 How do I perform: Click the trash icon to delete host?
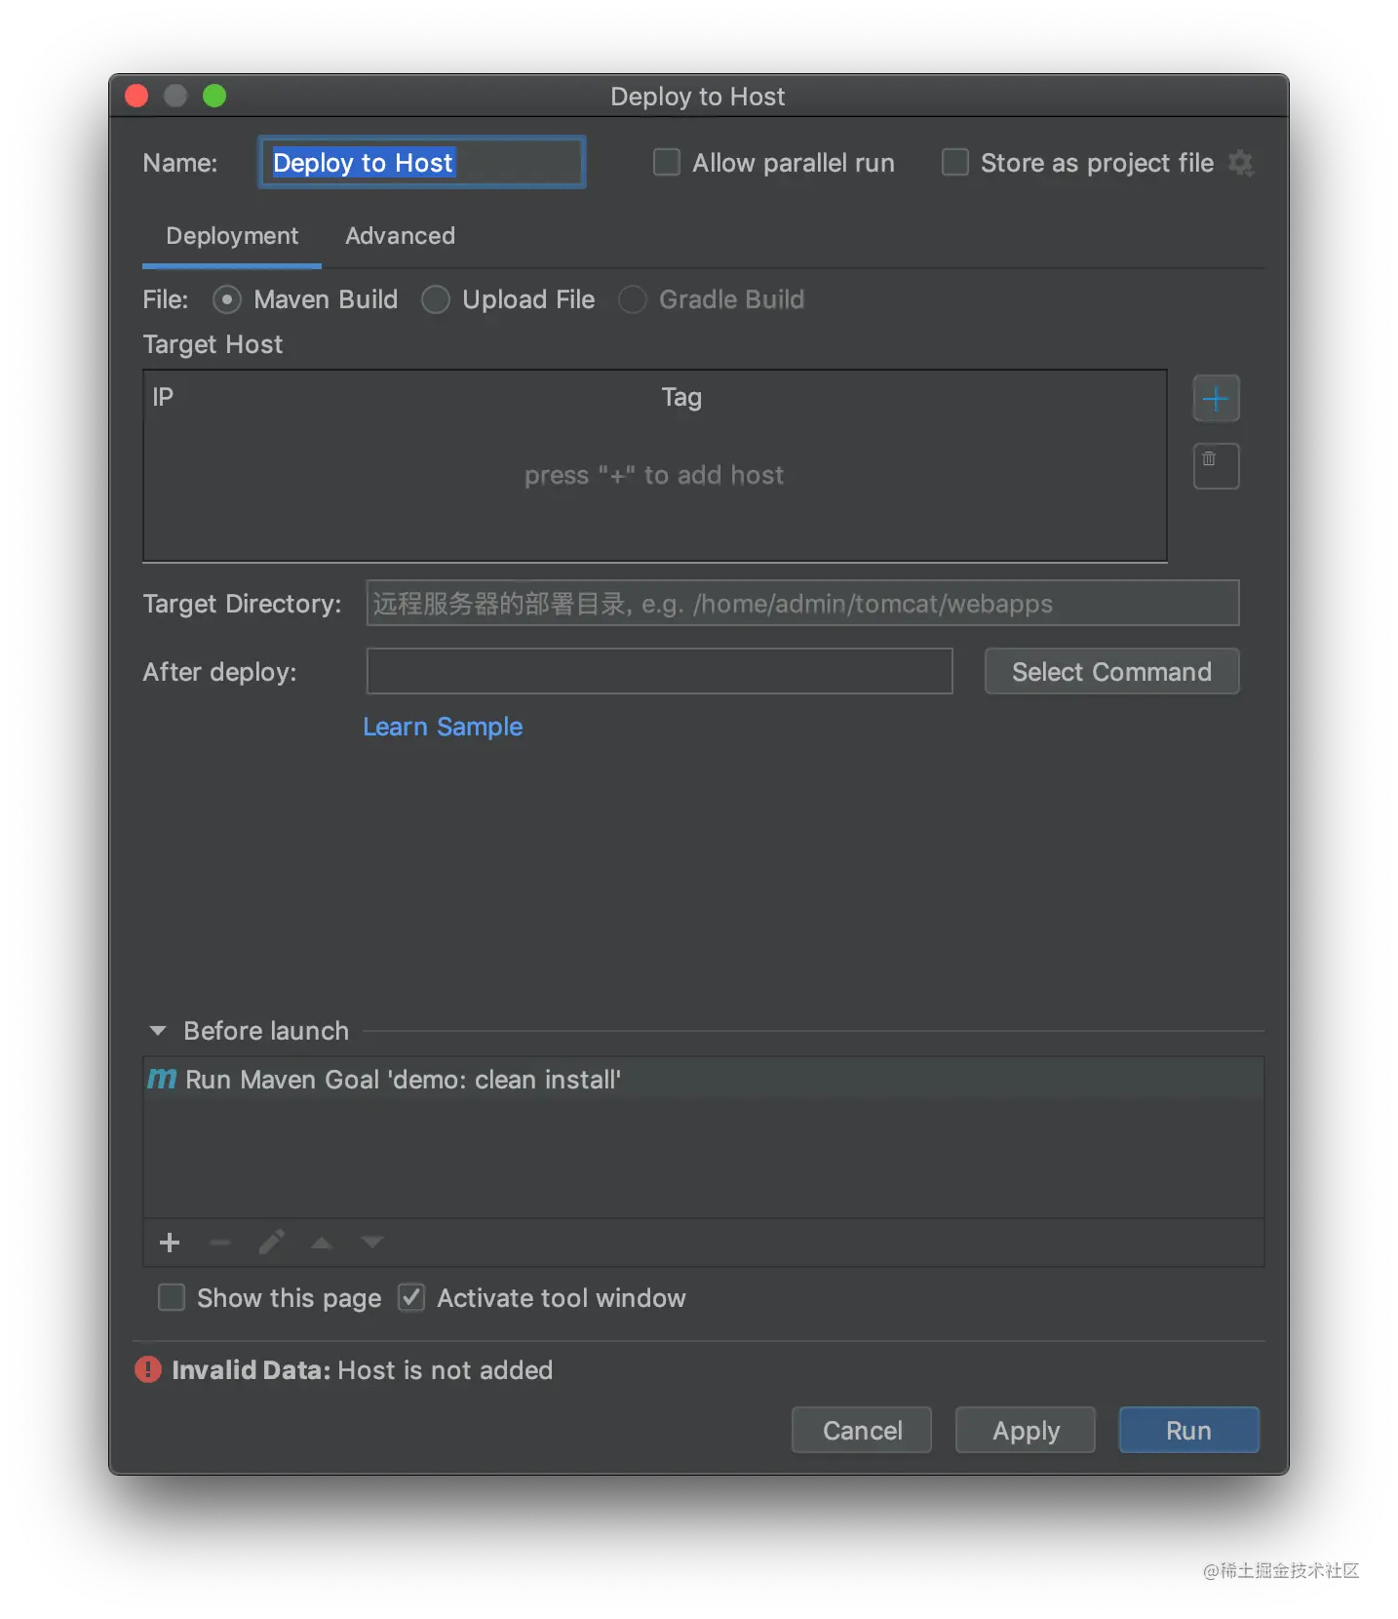coord(1216,466)
